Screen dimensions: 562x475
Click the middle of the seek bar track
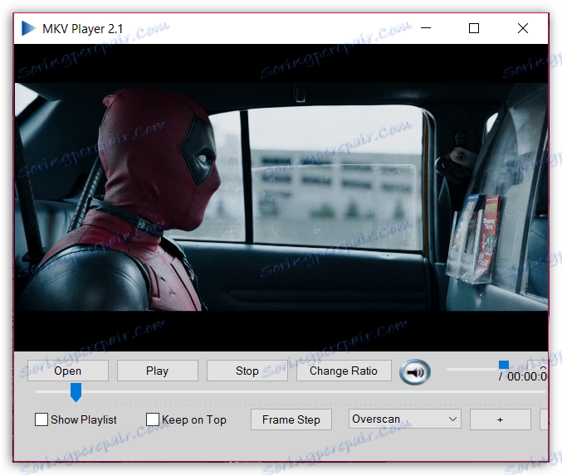pyautogui.click(x=291, y=391)
